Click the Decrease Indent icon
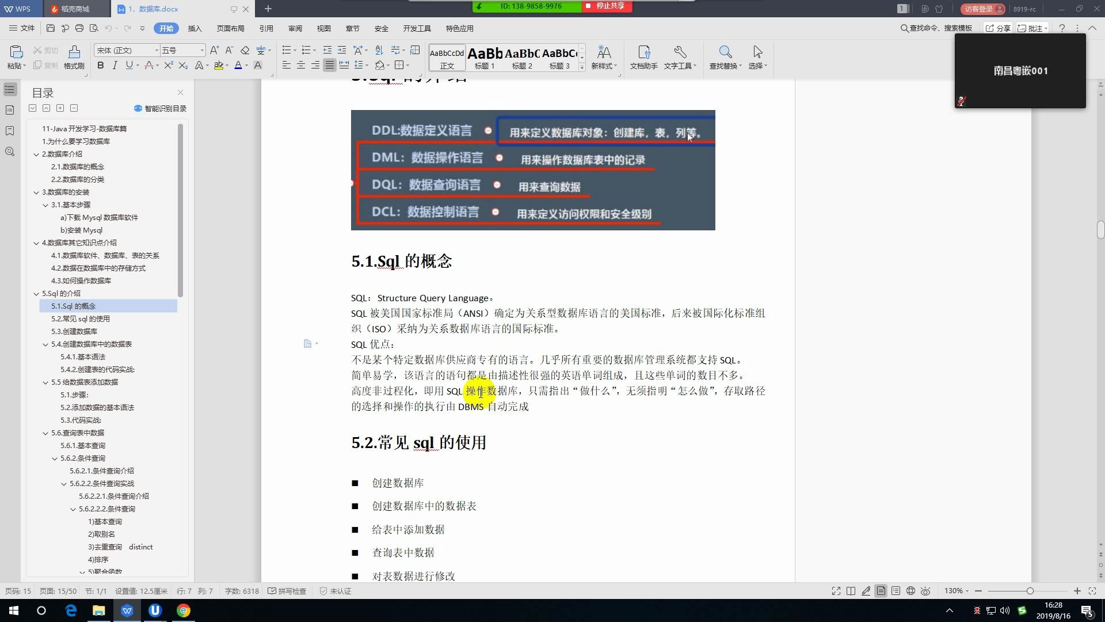 [x=327, y=50]
